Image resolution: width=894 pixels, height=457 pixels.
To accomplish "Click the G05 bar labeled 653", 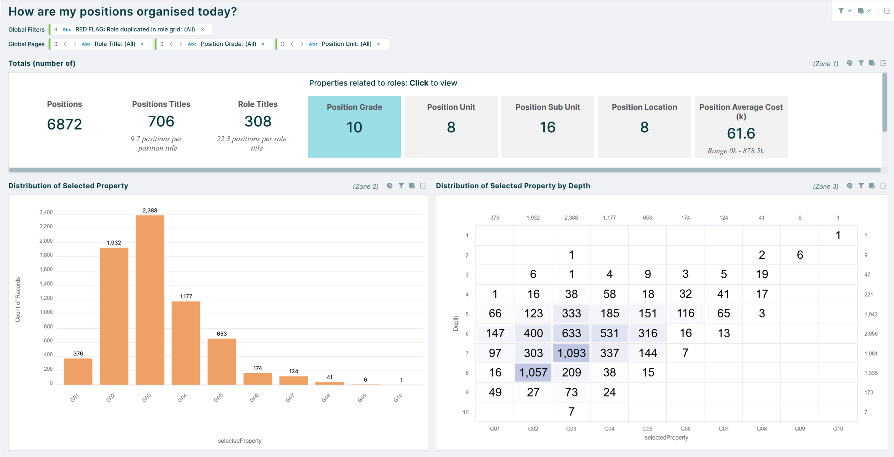I will tap(222, 362).
